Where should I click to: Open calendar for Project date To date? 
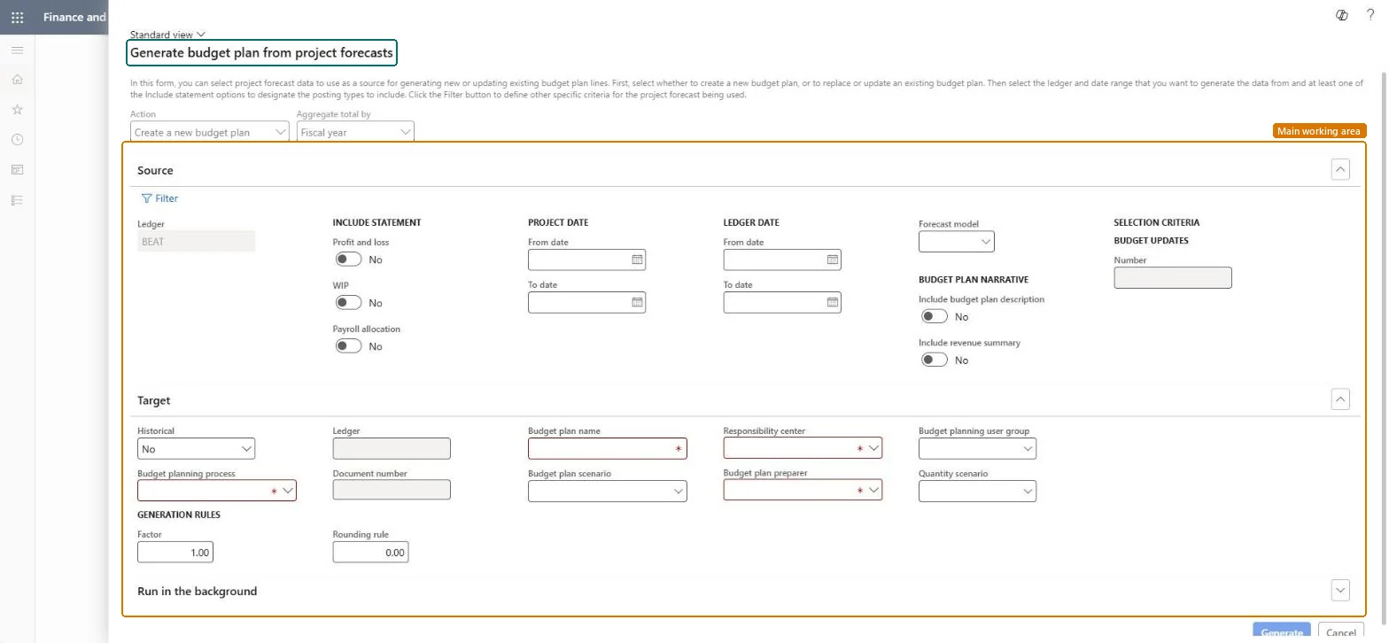tap(636, 302)
